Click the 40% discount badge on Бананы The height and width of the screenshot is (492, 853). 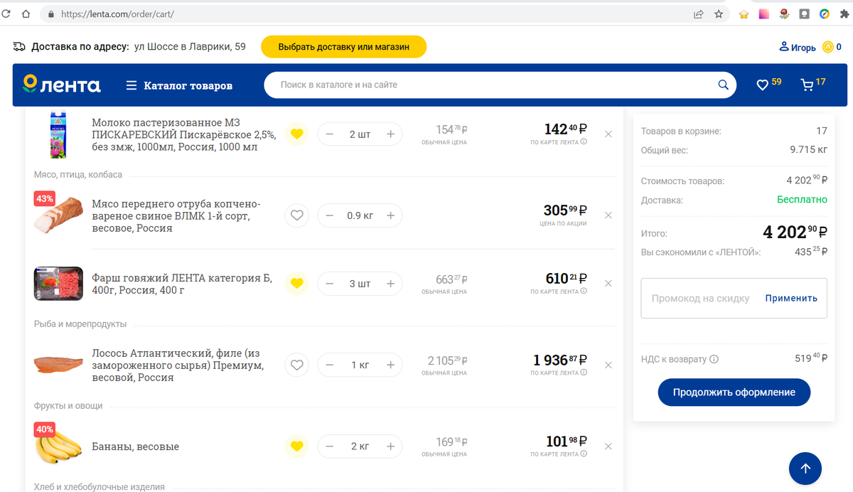[x=45, y=429]
